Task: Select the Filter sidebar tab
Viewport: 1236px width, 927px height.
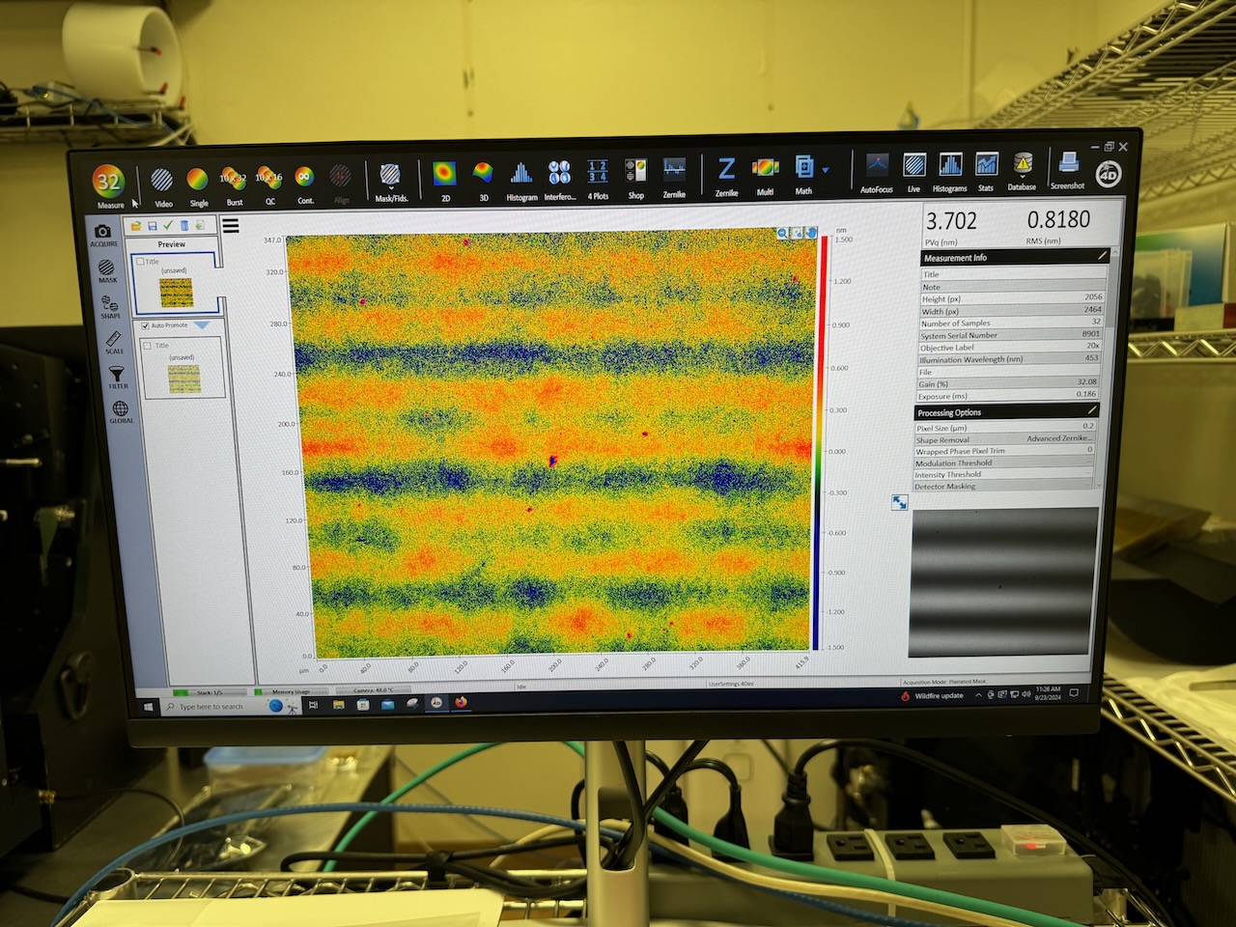Action: (x=118, y=377)
